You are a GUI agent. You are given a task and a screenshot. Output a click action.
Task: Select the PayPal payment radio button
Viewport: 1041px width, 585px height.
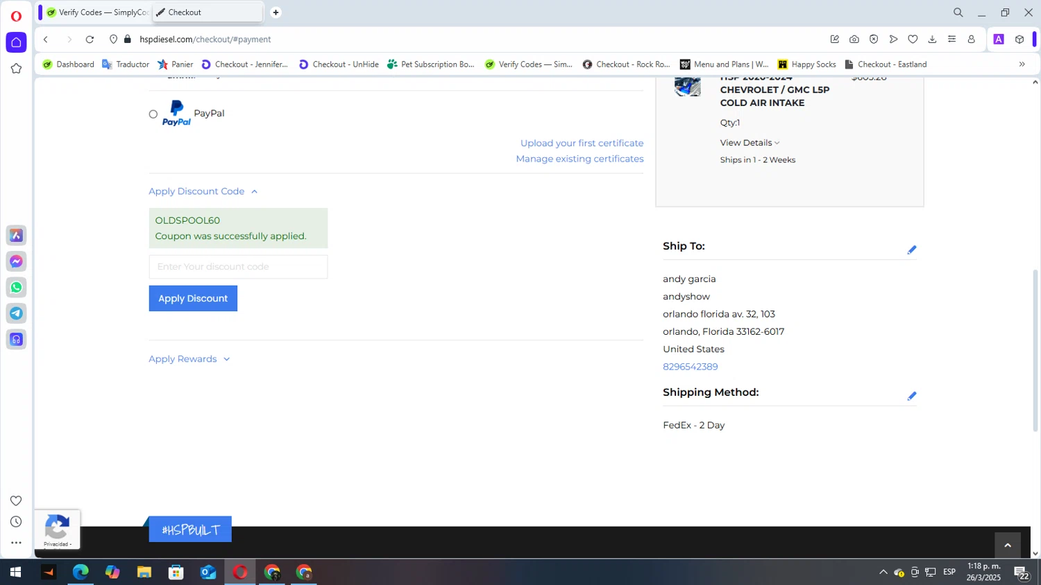[x=153, y=114]
